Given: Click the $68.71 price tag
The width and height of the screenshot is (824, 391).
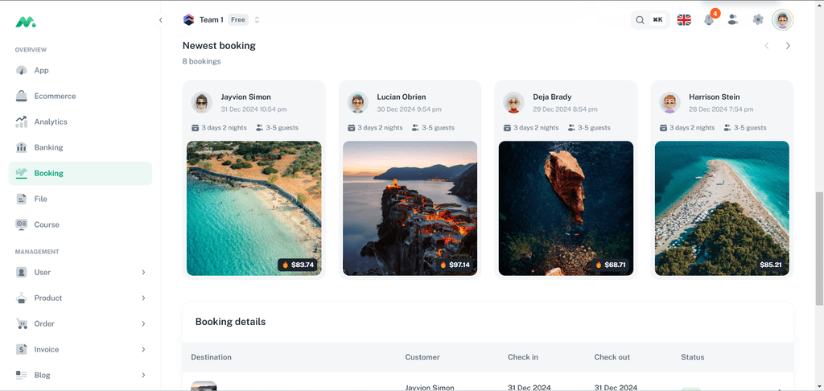Looking at the screenshot, I should click(x=610, y=265).
